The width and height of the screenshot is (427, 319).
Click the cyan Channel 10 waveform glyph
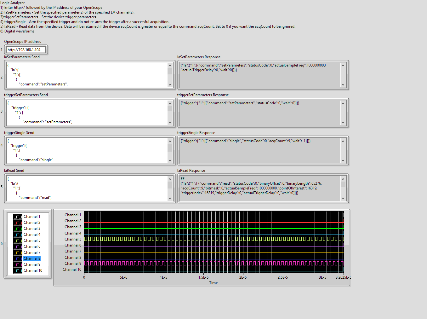click(x=17, y=270)
